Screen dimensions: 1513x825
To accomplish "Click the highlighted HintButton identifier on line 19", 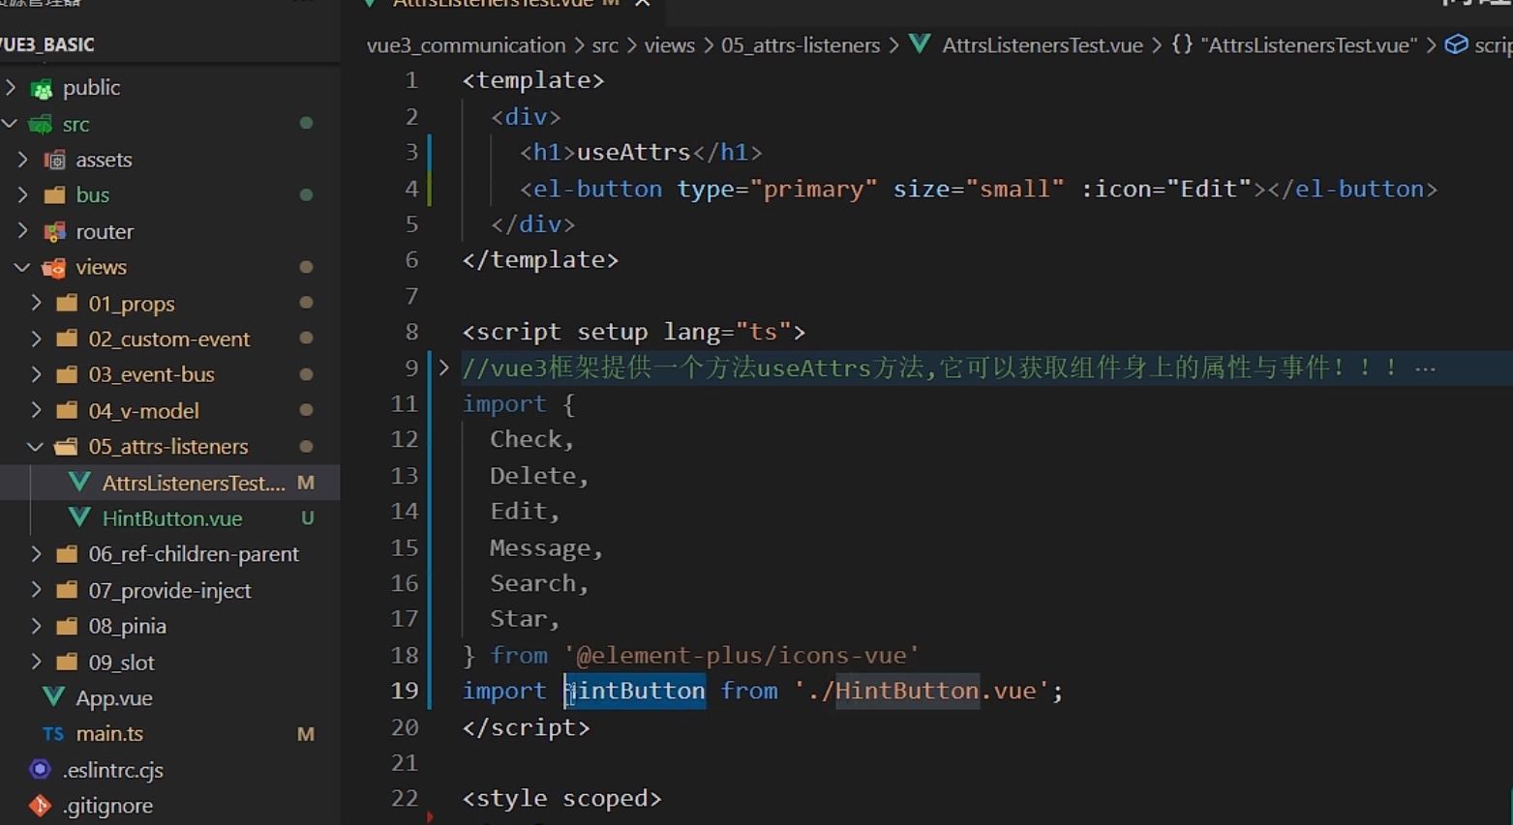I will [x=635, y=691].
